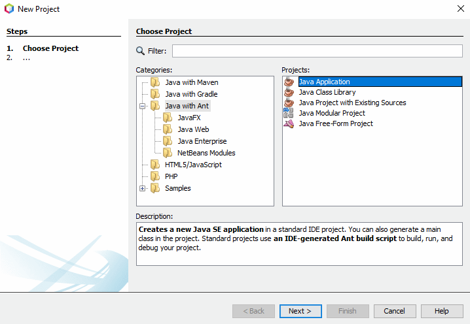The height and width of the screenshot is (324, 470).
Task: Expand the Samples category
Action: tap(143, 189)
